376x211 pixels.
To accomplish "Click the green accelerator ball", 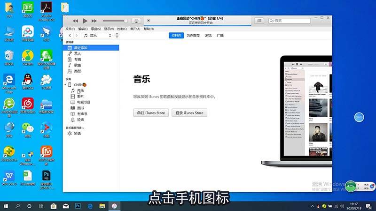I will [351, 186].
